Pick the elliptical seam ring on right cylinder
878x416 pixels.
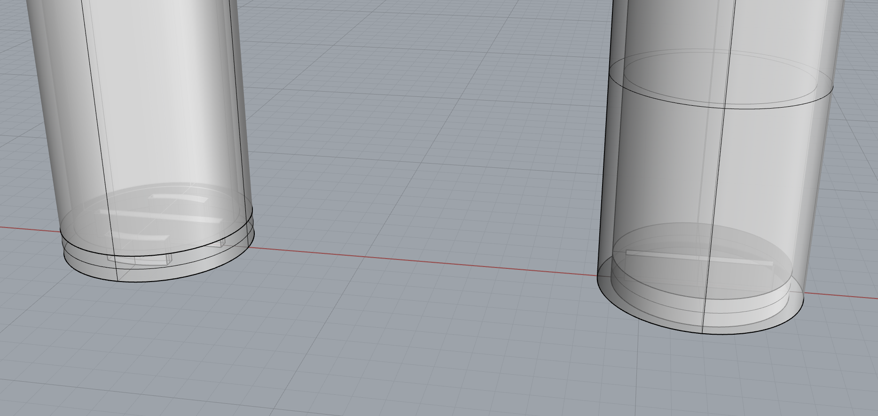721,79
